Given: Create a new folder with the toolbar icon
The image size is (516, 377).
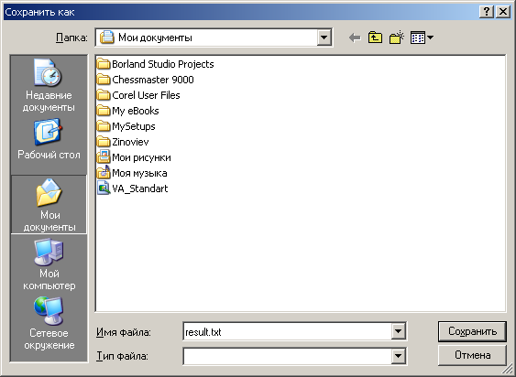Looking at the screenshot, I should tap(397, 38).
